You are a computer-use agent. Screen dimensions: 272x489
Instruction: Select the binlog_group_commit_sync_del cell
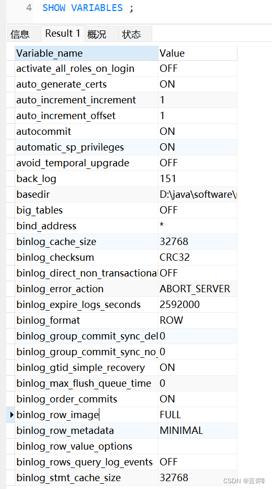point(86,336)
